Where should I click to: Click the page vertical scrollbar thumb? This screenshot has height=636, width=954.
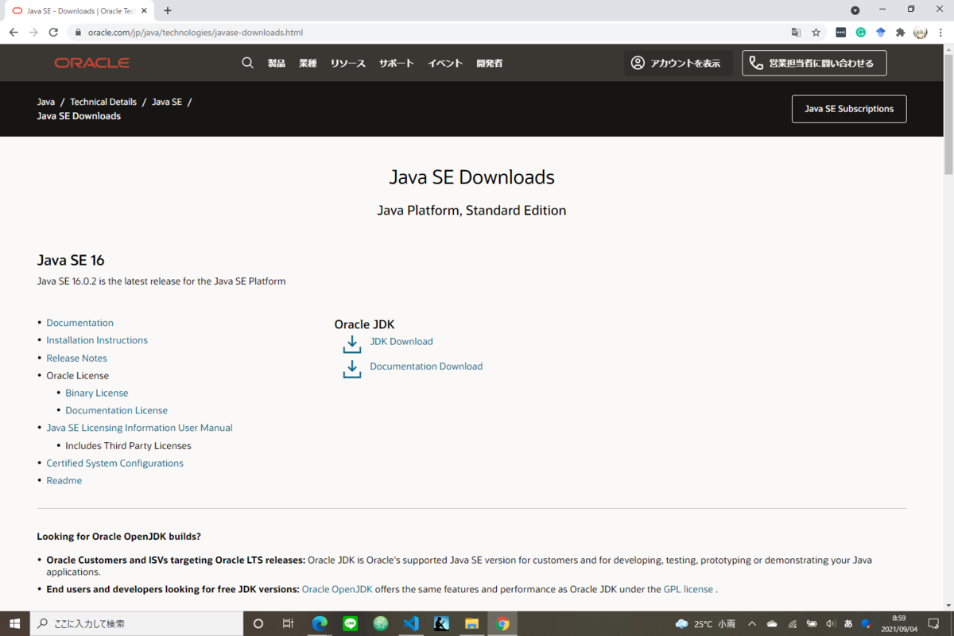(x=948, y=115)
